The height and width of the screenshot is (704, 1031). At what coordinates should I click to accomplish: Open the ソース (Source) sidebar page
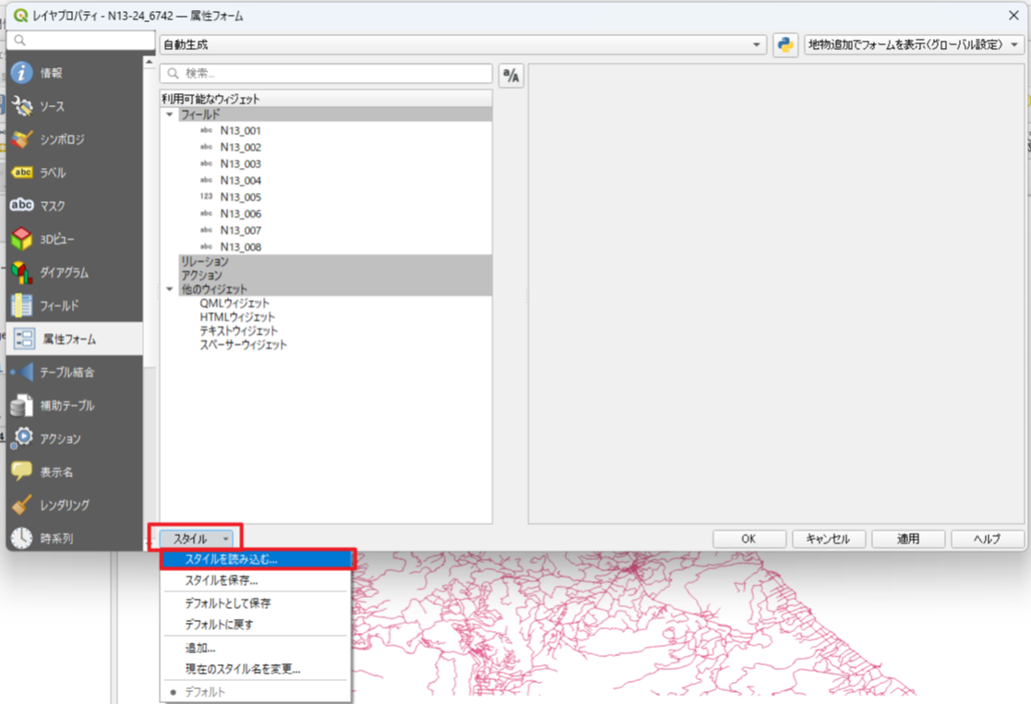[x=52, y=106]
